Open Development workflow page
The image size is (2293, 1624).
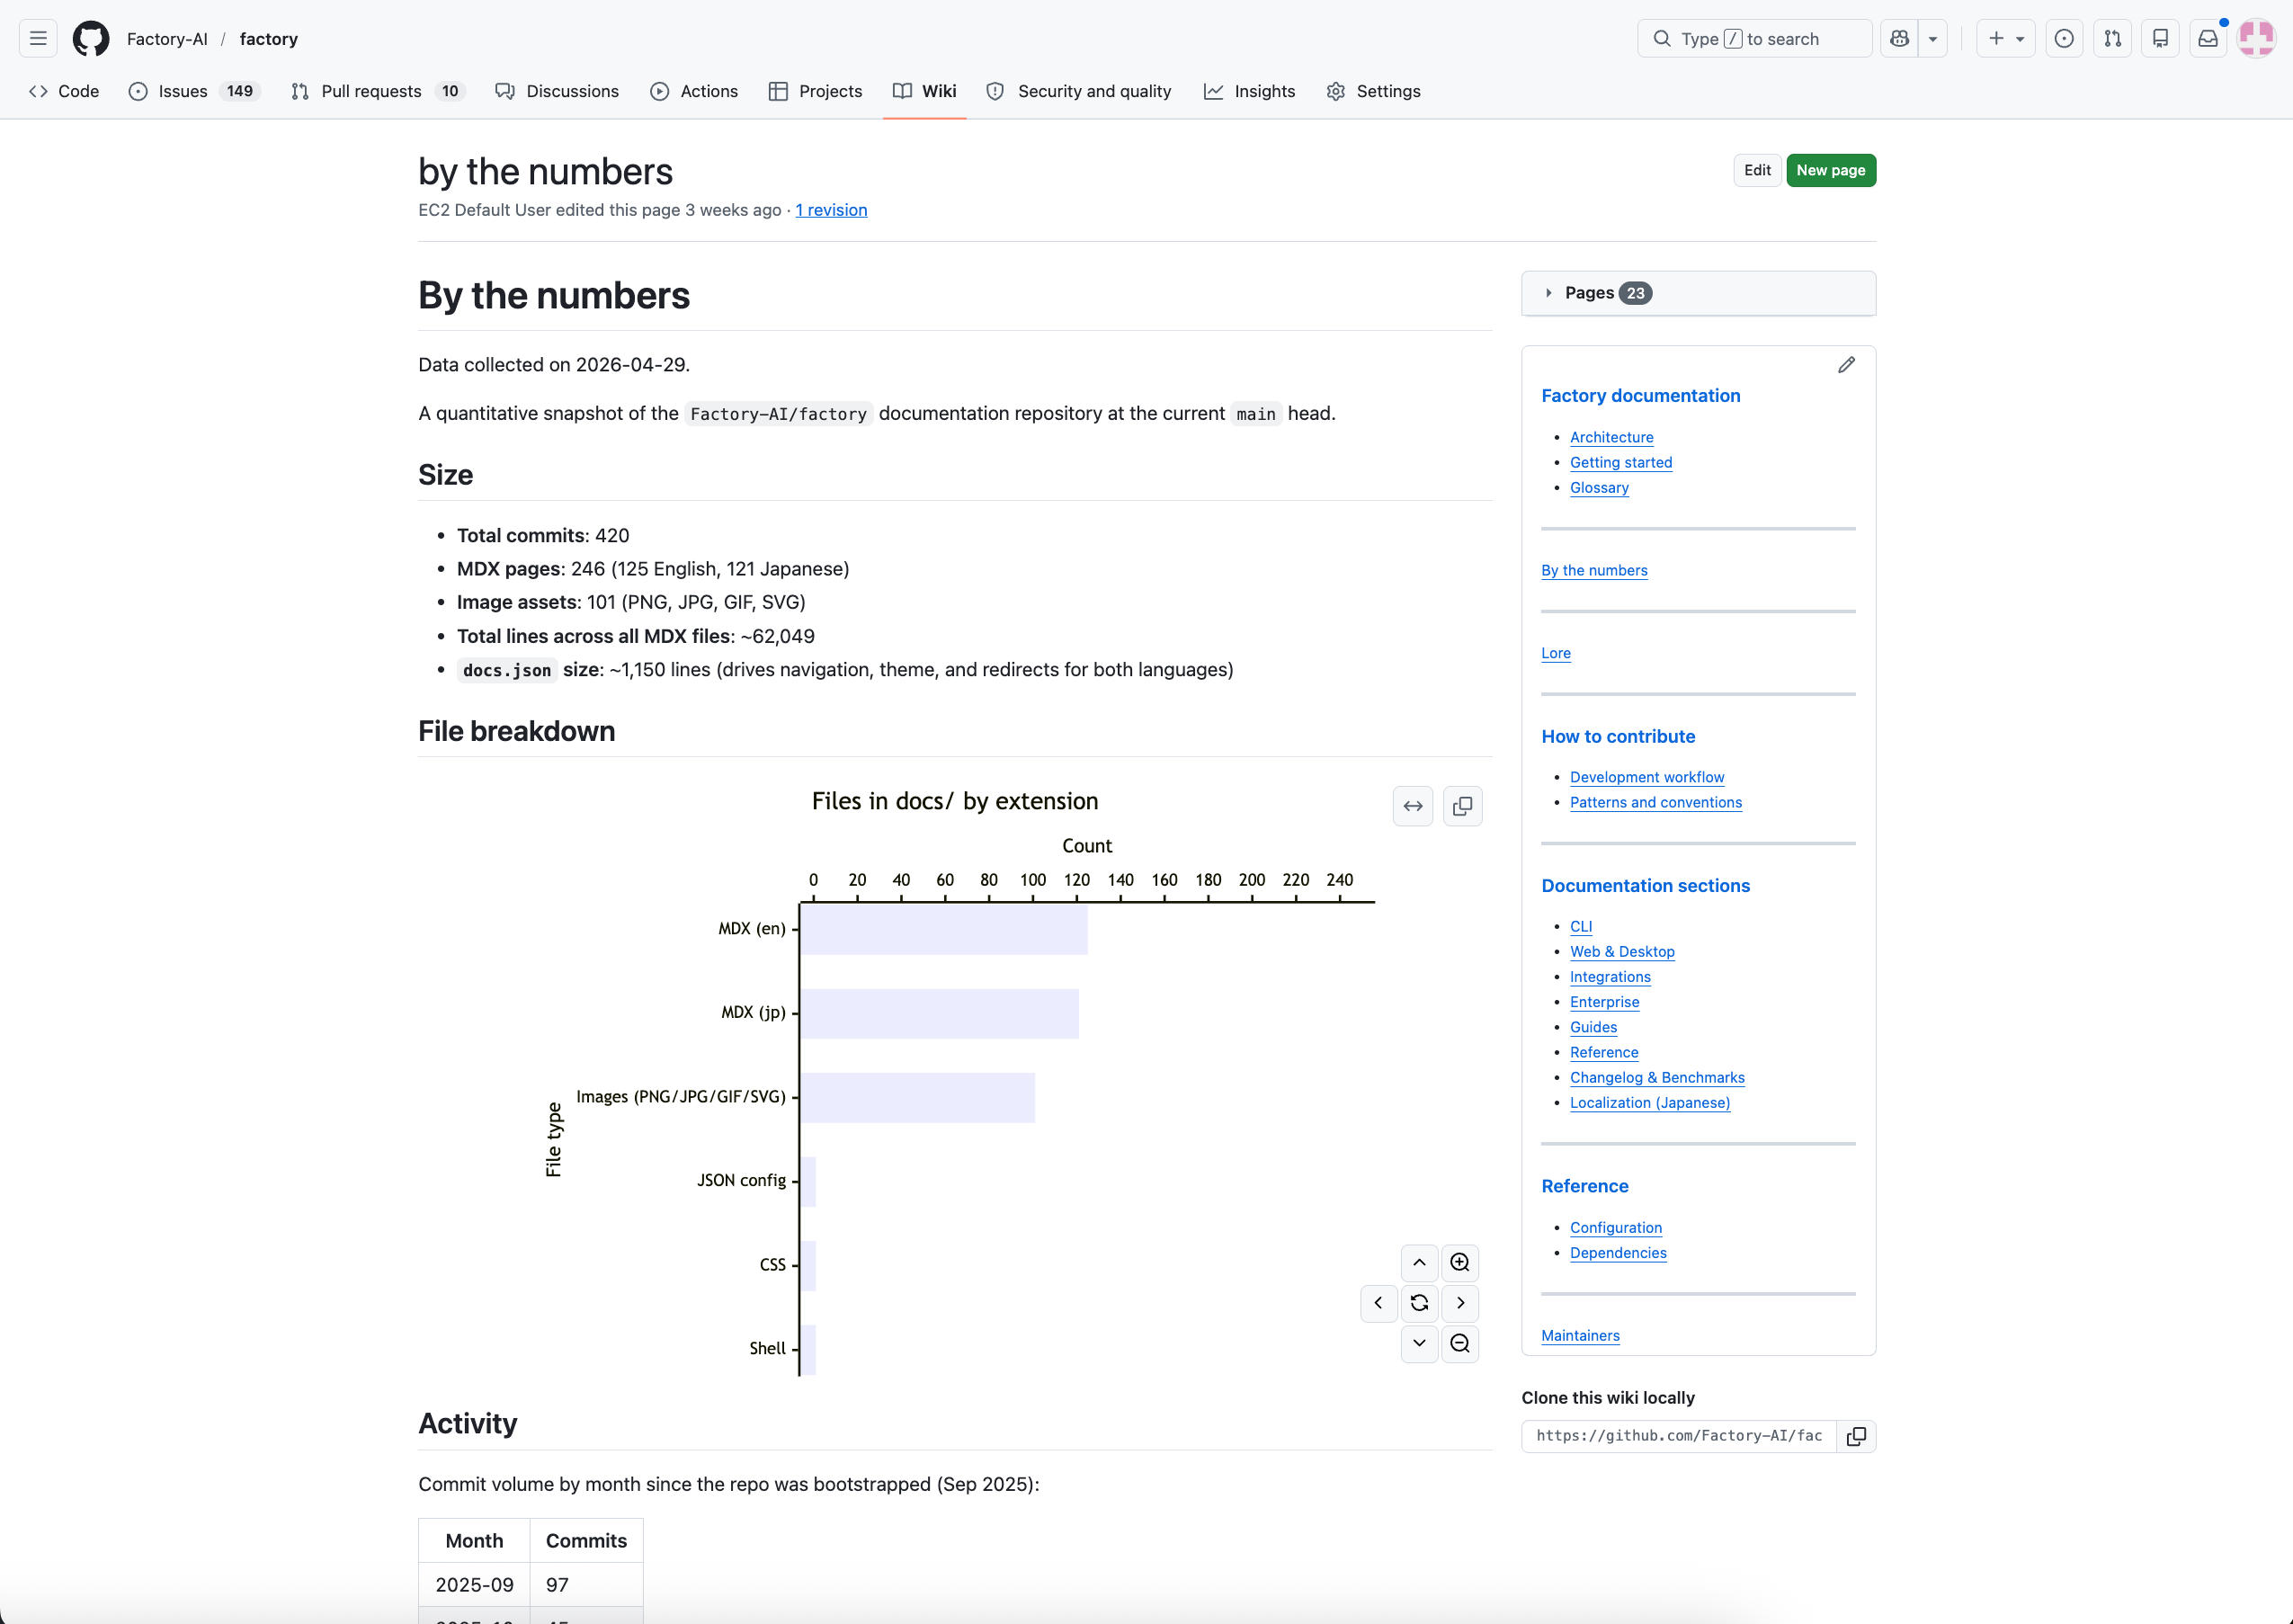(1646, 777)
